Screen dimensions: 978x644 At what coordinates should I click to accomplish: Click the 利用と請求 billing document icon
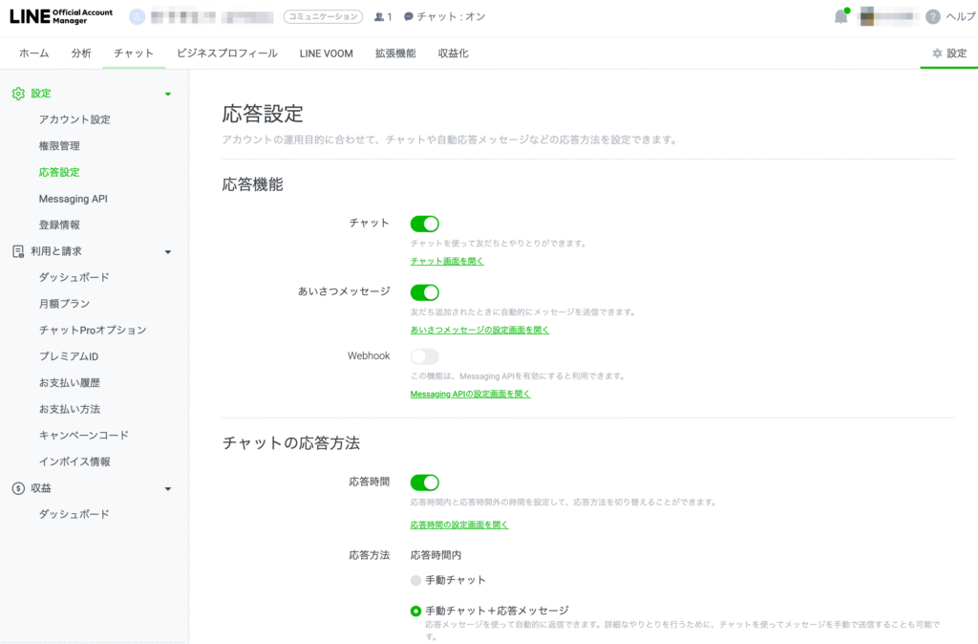pos(18,251)
